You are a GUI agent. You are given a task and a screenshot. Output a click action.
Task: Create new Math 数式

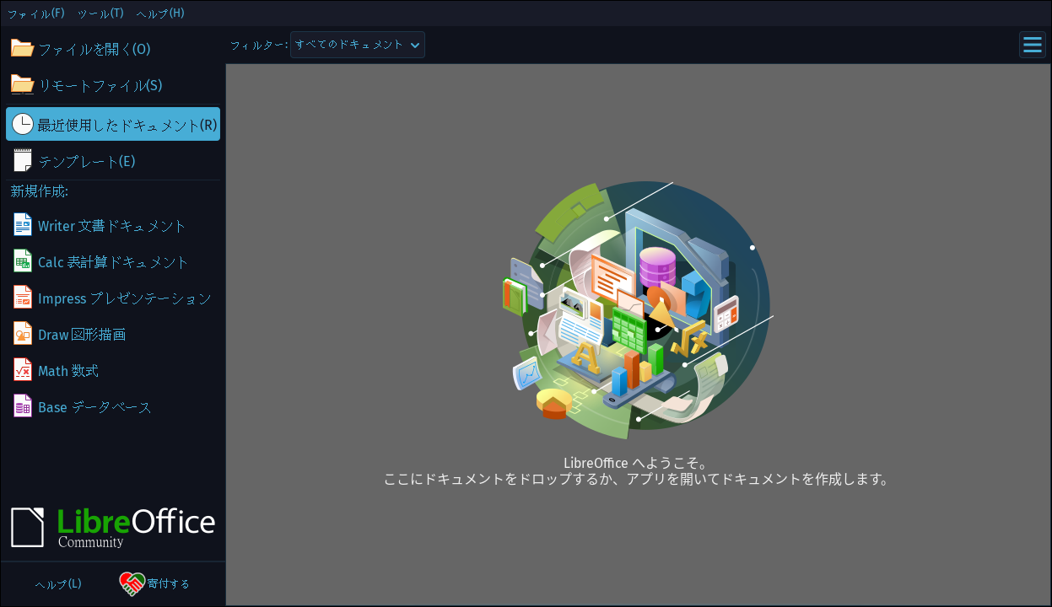pos(113,370)
